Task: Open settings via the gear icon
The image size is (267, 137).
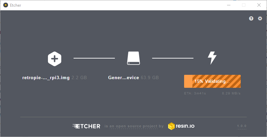Action: pos(260,19)
